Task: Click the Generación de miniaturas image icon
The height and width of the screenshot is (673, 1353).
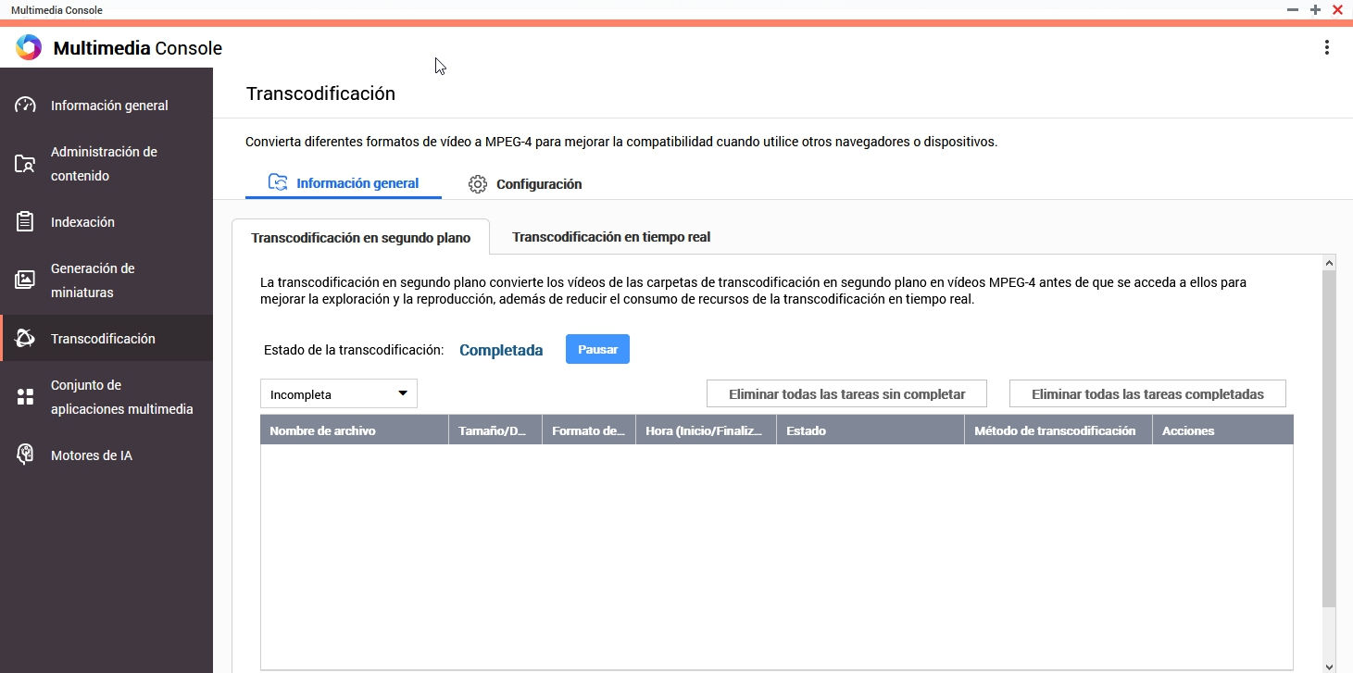Action: click(25, 280)
